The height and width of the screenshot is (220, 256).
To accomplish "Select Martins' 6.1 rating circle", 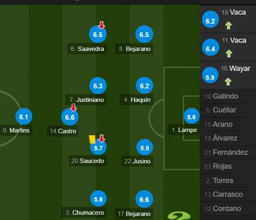I will (x=24, y=117).
